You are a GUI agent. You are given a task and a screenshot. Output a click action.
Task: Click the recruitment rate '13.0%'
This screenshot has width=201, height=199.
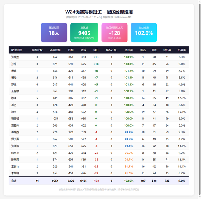click(x=182, y=146)
